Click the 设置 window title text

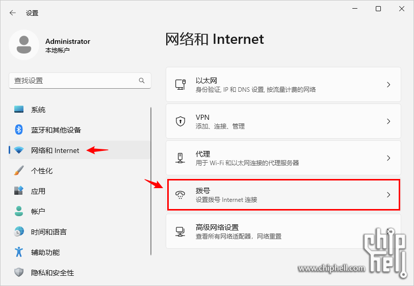tap(32, 13)
